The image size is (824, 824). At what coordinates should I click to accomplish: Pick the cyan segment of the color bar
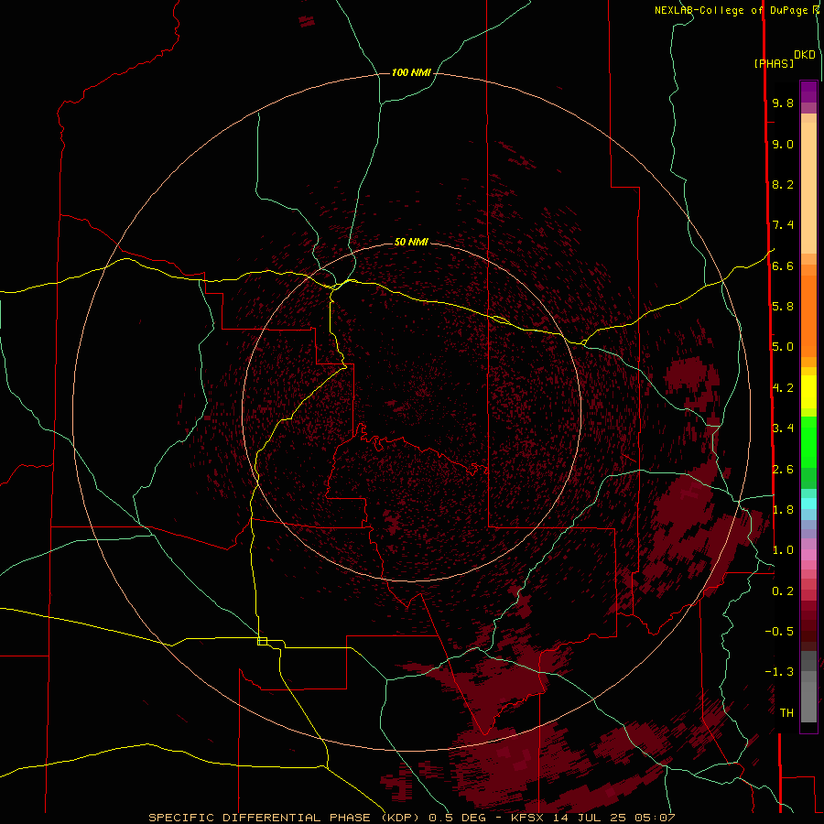pos(808,504)
